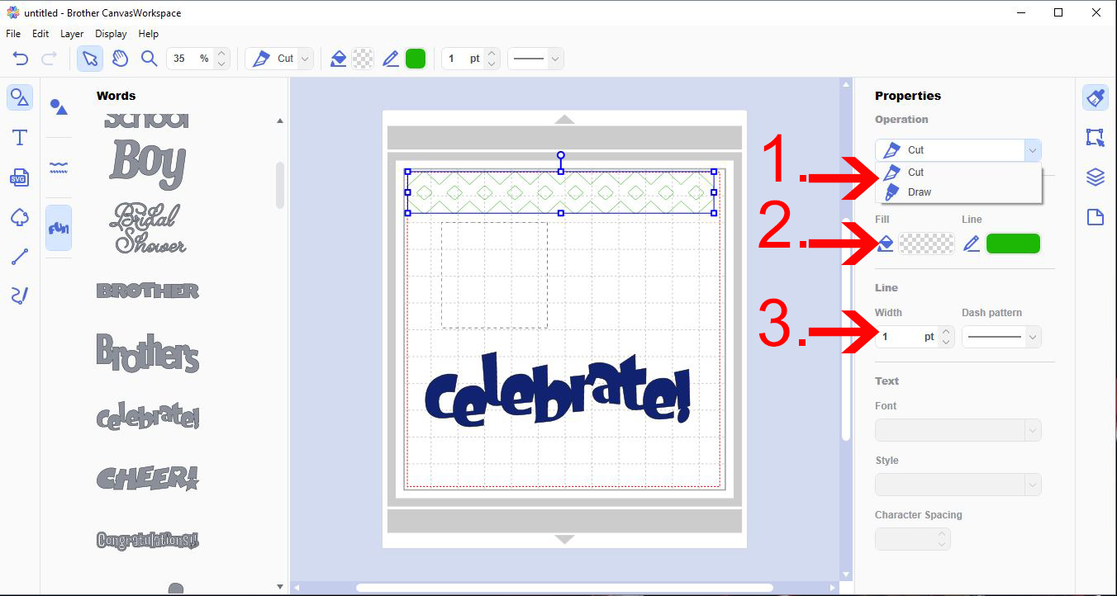Open the wavy borders category
This screenshot has height=596, width=1117.
[59, 168]
